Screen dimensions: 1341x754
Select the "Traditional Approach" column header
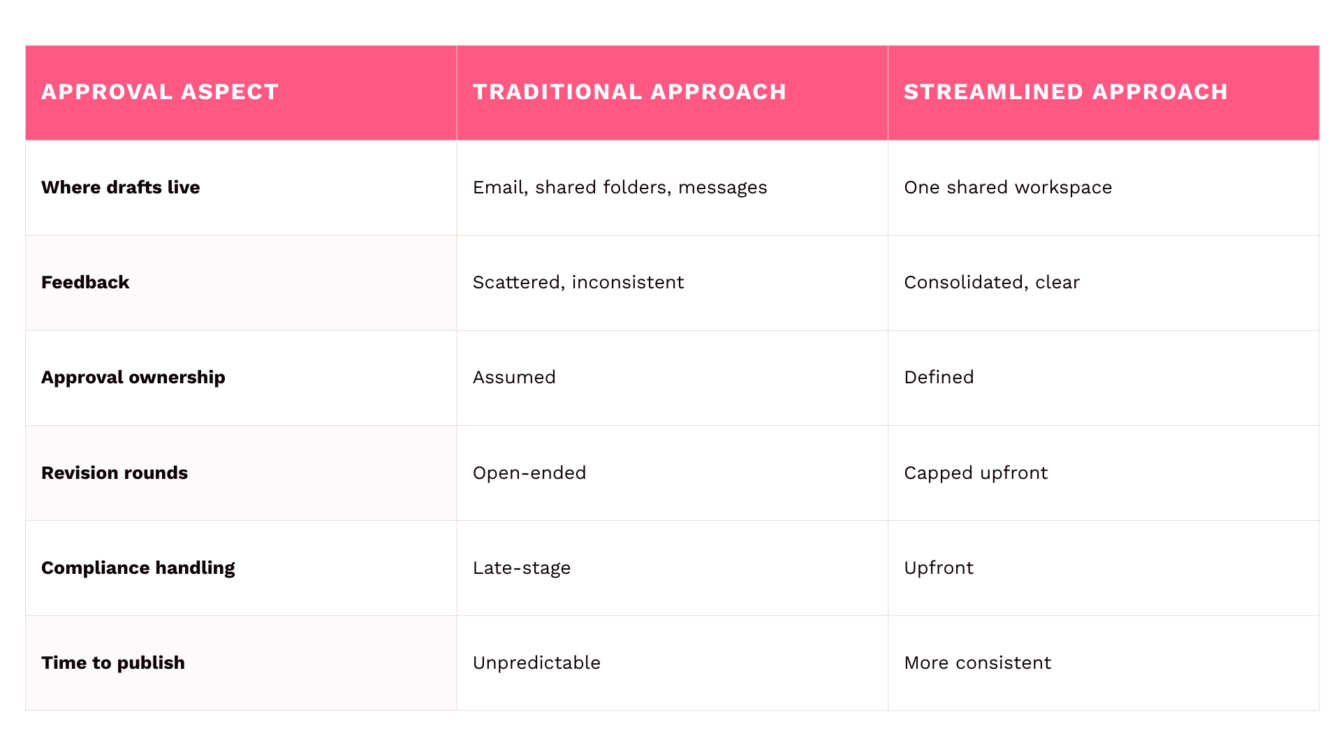(629, 92)
